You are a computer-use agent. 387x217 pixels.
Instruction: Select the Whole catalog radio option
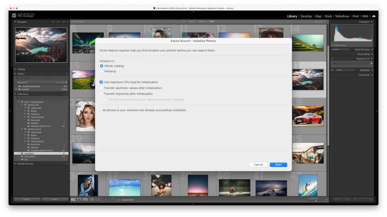(x=102, y=66)
